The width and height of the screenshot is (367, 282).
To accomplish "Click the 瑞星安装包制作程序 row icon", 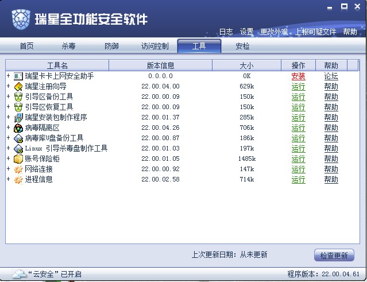I will [18, 118].
